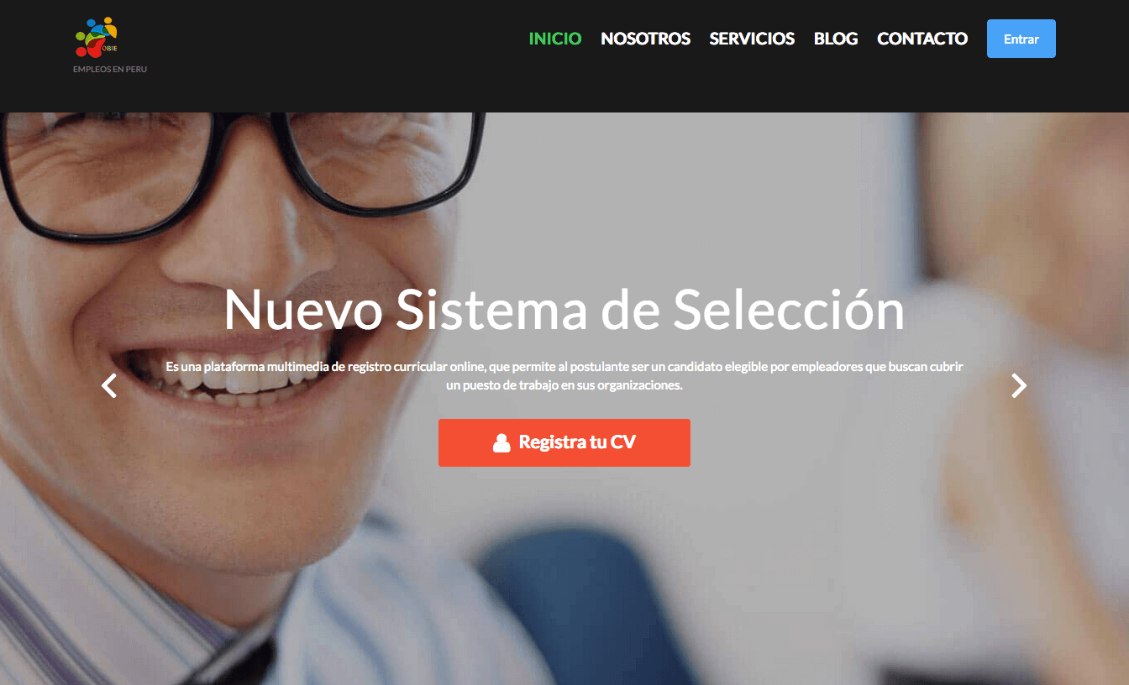Click the EMPLEOS EN PERU tagline
Screen dimensions: 1129x685
pyautogui.click(x=110, y=69)
